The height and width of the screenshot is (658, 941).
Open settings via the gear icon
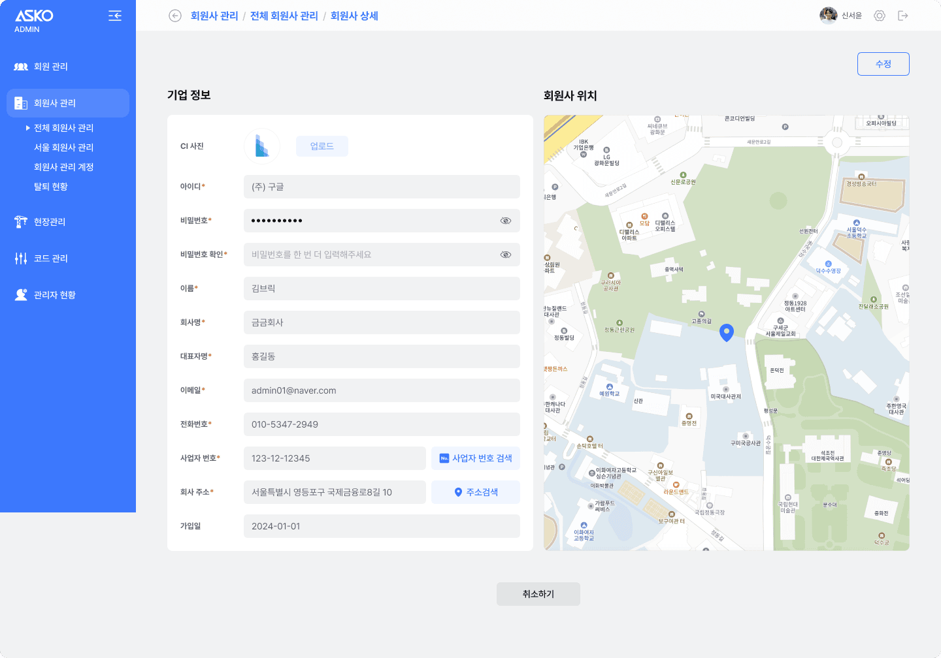coord(880,16)
